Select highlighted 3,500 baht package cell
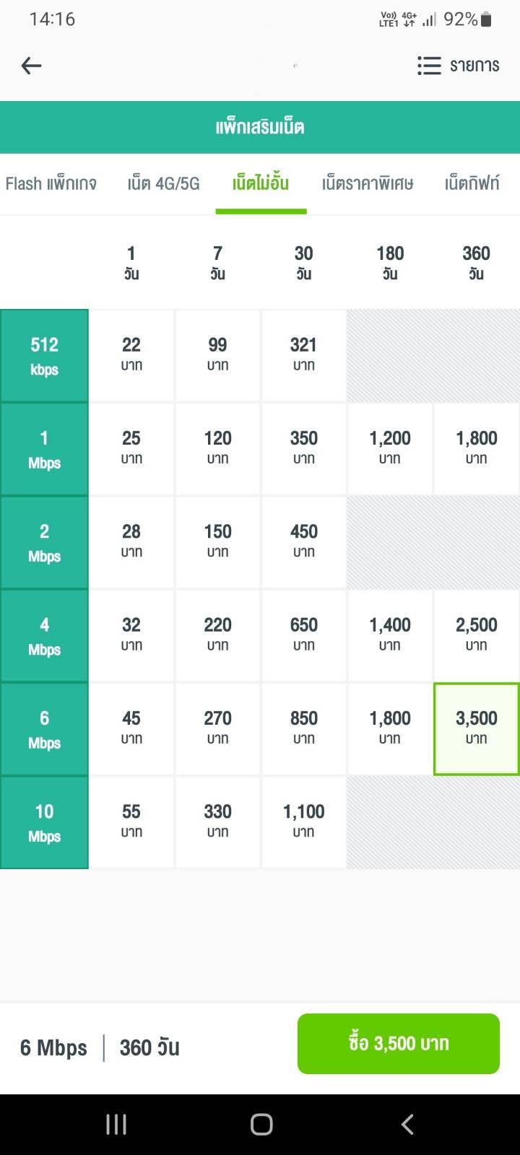 click(477, 728)
